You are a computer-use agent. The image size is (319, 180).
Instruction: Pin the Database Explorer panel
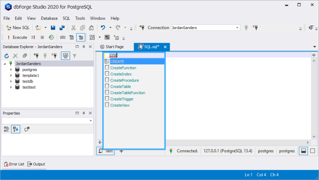(83, 47)
